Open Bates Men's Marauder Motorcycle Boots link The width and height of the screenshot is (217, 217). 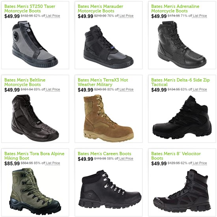(x=100, y=8)
